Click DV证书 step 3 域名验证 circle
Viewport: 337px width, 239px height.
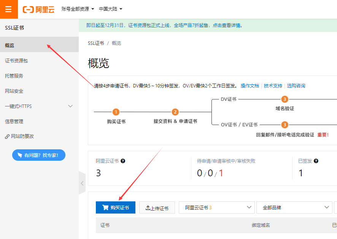click(285, 99)
